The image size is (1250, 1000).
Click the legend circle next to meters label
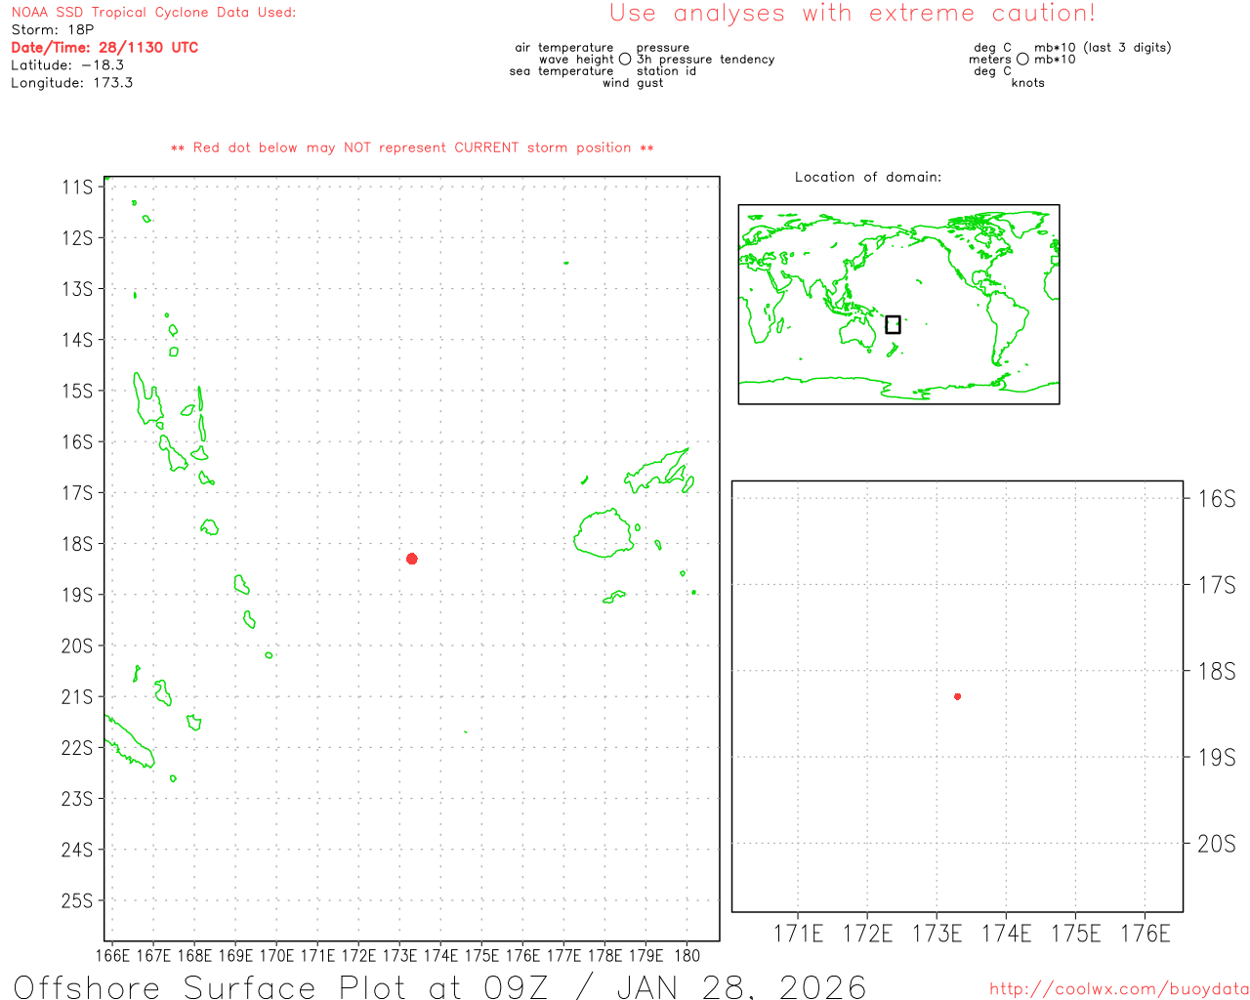(1022, 60)
